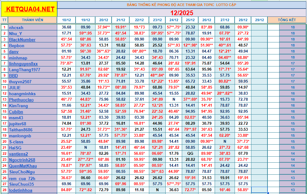The height and width of the screenshot is (194, 307).
Task: Open member link BlackNumber
Action: 22,40
